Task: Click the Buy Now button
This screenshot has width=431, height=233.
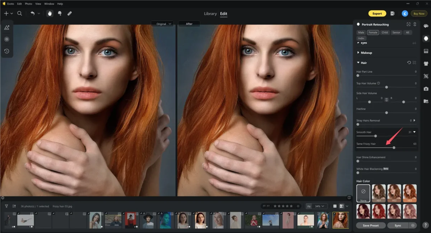Action: click(x=419, y=14)
